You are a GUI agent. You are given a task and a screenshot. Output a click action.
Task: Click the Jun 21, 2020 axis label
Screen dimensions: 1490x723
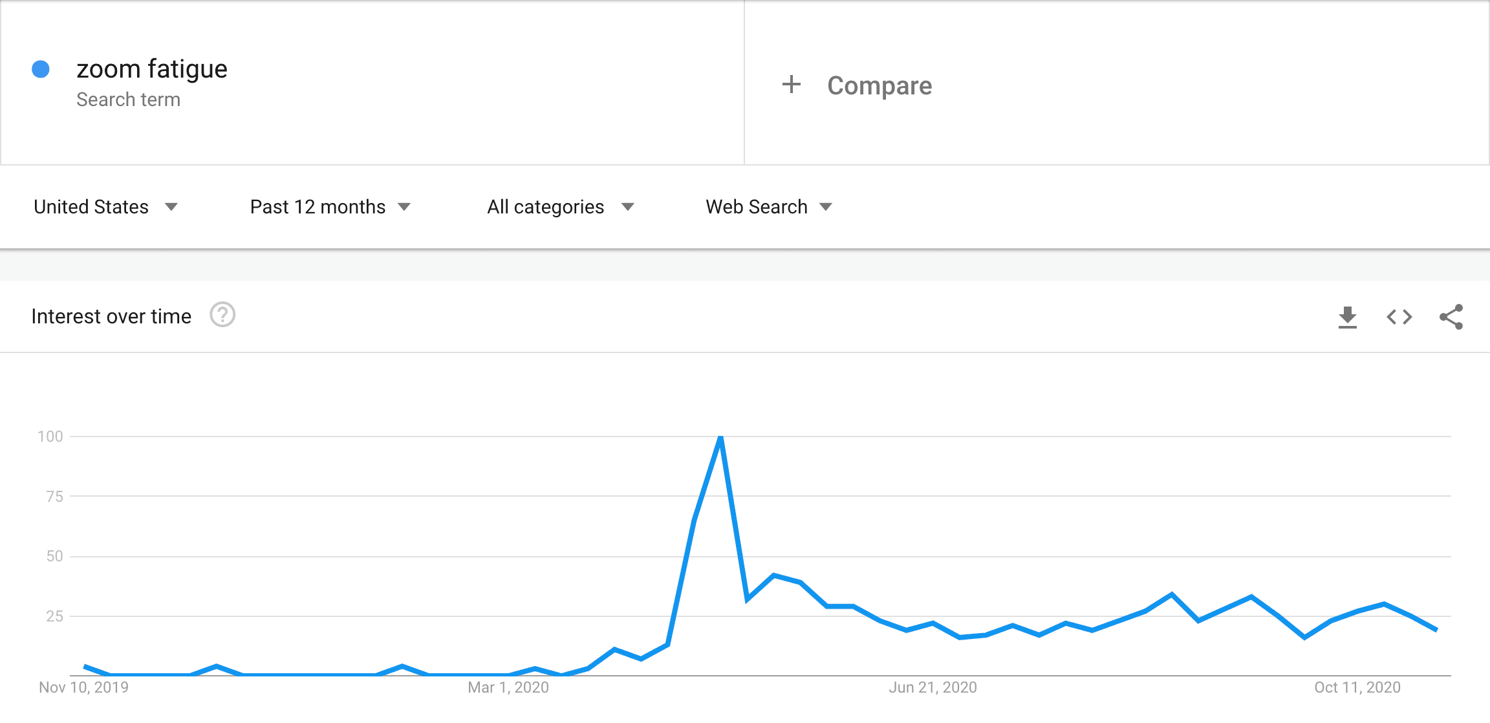point(933,687)
